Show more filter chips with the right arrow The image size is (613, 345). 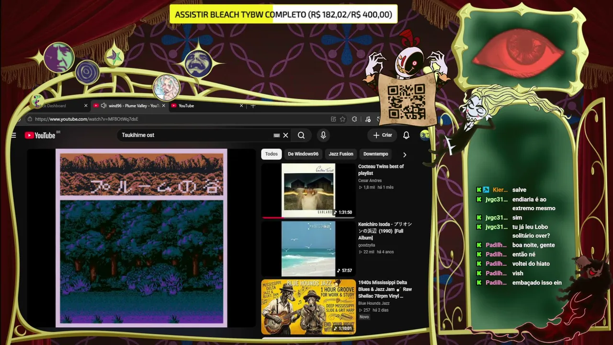click(405, 154)
